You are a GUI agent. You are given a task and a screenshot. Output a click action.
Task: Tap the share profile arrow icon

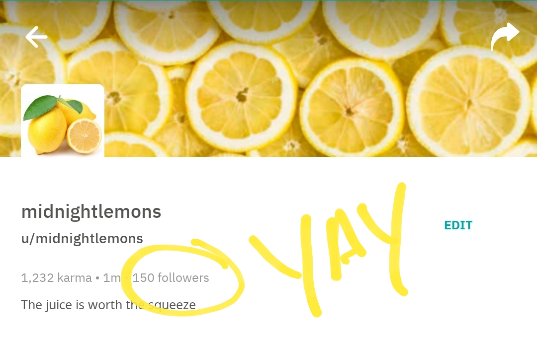coord(505,37)
